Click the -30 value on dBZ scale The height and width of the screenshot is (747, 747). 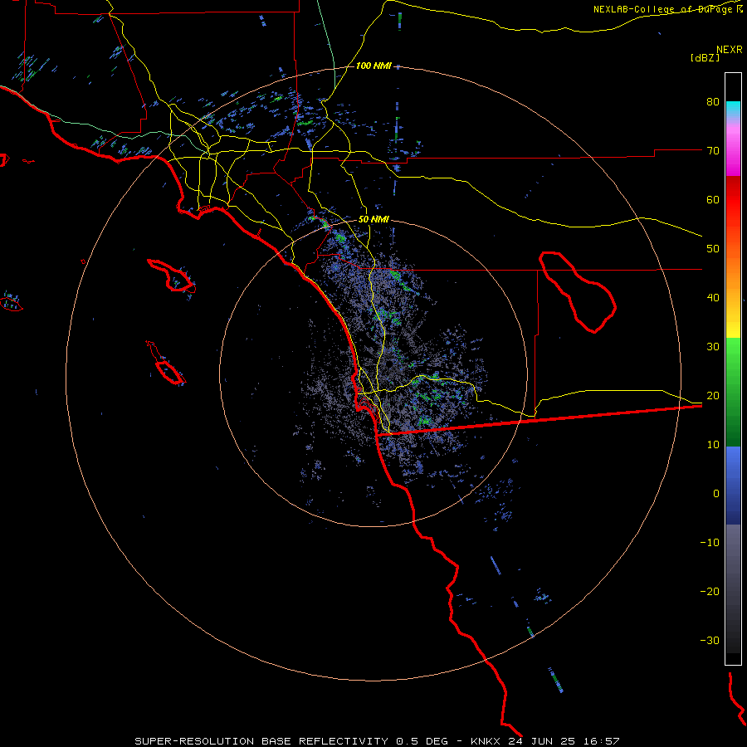(x=710, y=640)
